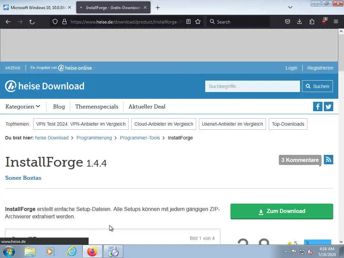The image size is (344, 258).
Task: Open heise Download Facebook page icon
Action: 317,106
